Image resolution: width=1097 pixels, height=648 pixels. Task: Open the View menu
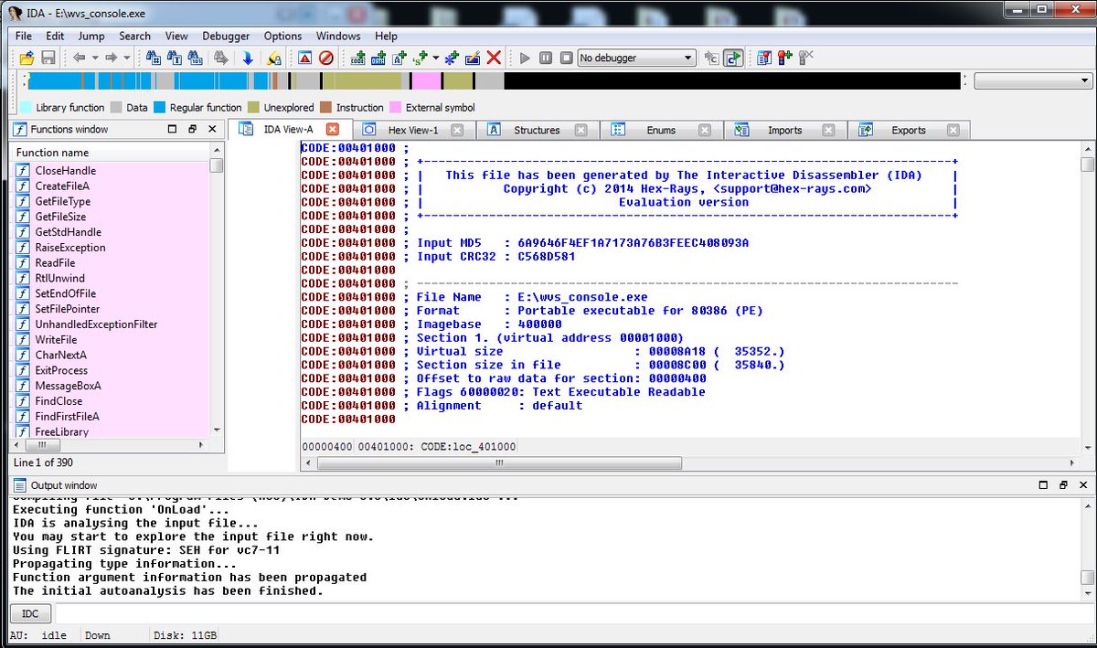(x=176, y=36)
